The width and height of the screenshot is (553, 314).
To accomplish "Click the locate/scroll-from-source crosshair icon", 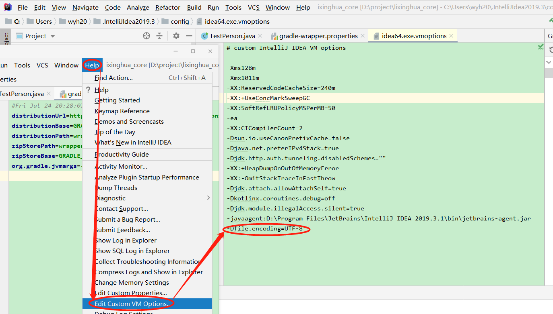I will point(147,36).
